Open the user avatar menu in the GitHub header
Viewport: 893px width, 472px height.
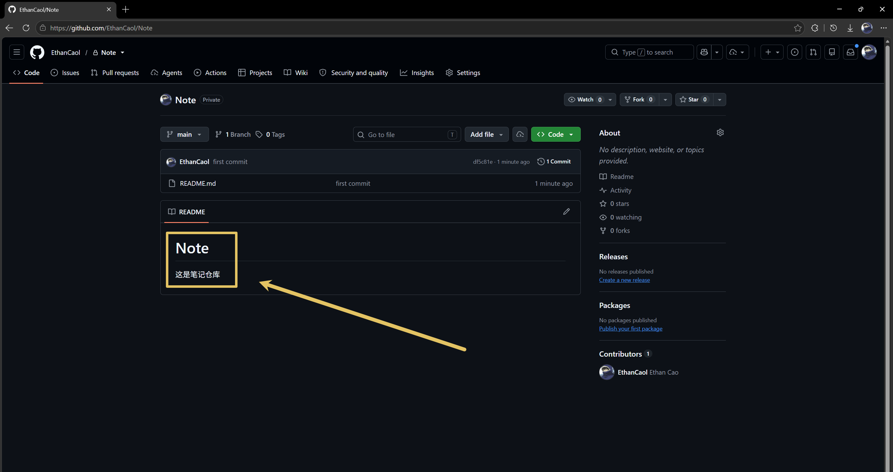(x=869, y=52)
